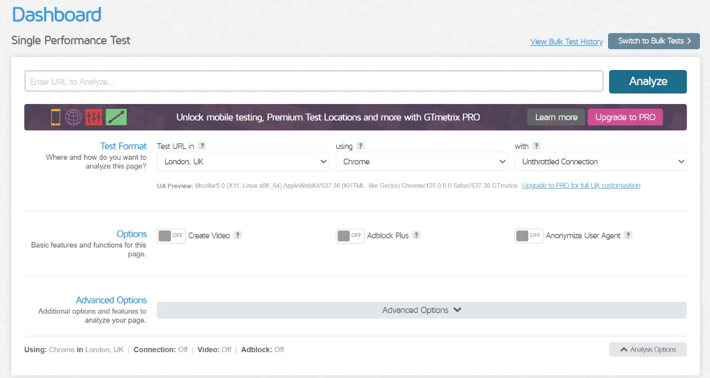Open the London, UK location dropdown
Image resolution: width=710 pixels, height=378 pixels.
pyautogui.click(x=243, y=162)
